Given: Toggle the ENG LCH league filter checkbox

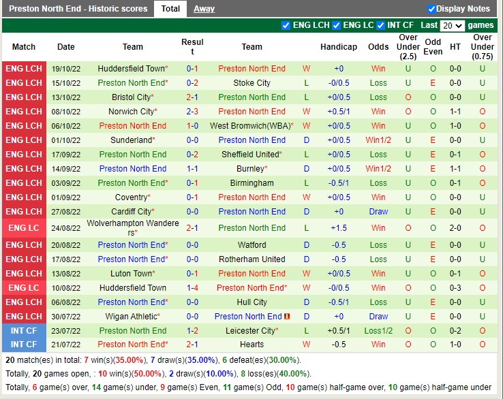Looking at the screenshot, I should pos(286,25).
